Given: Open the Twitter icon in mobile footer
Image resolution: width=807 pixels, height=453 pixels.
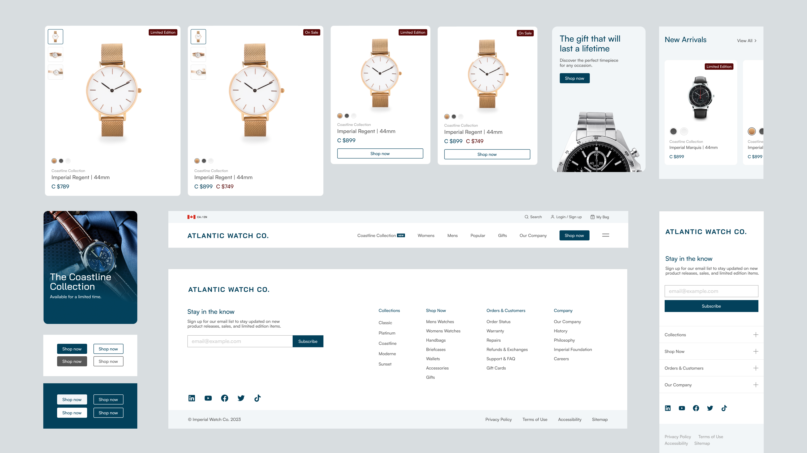Looking at the screenshot, I should tap(710, 408).
